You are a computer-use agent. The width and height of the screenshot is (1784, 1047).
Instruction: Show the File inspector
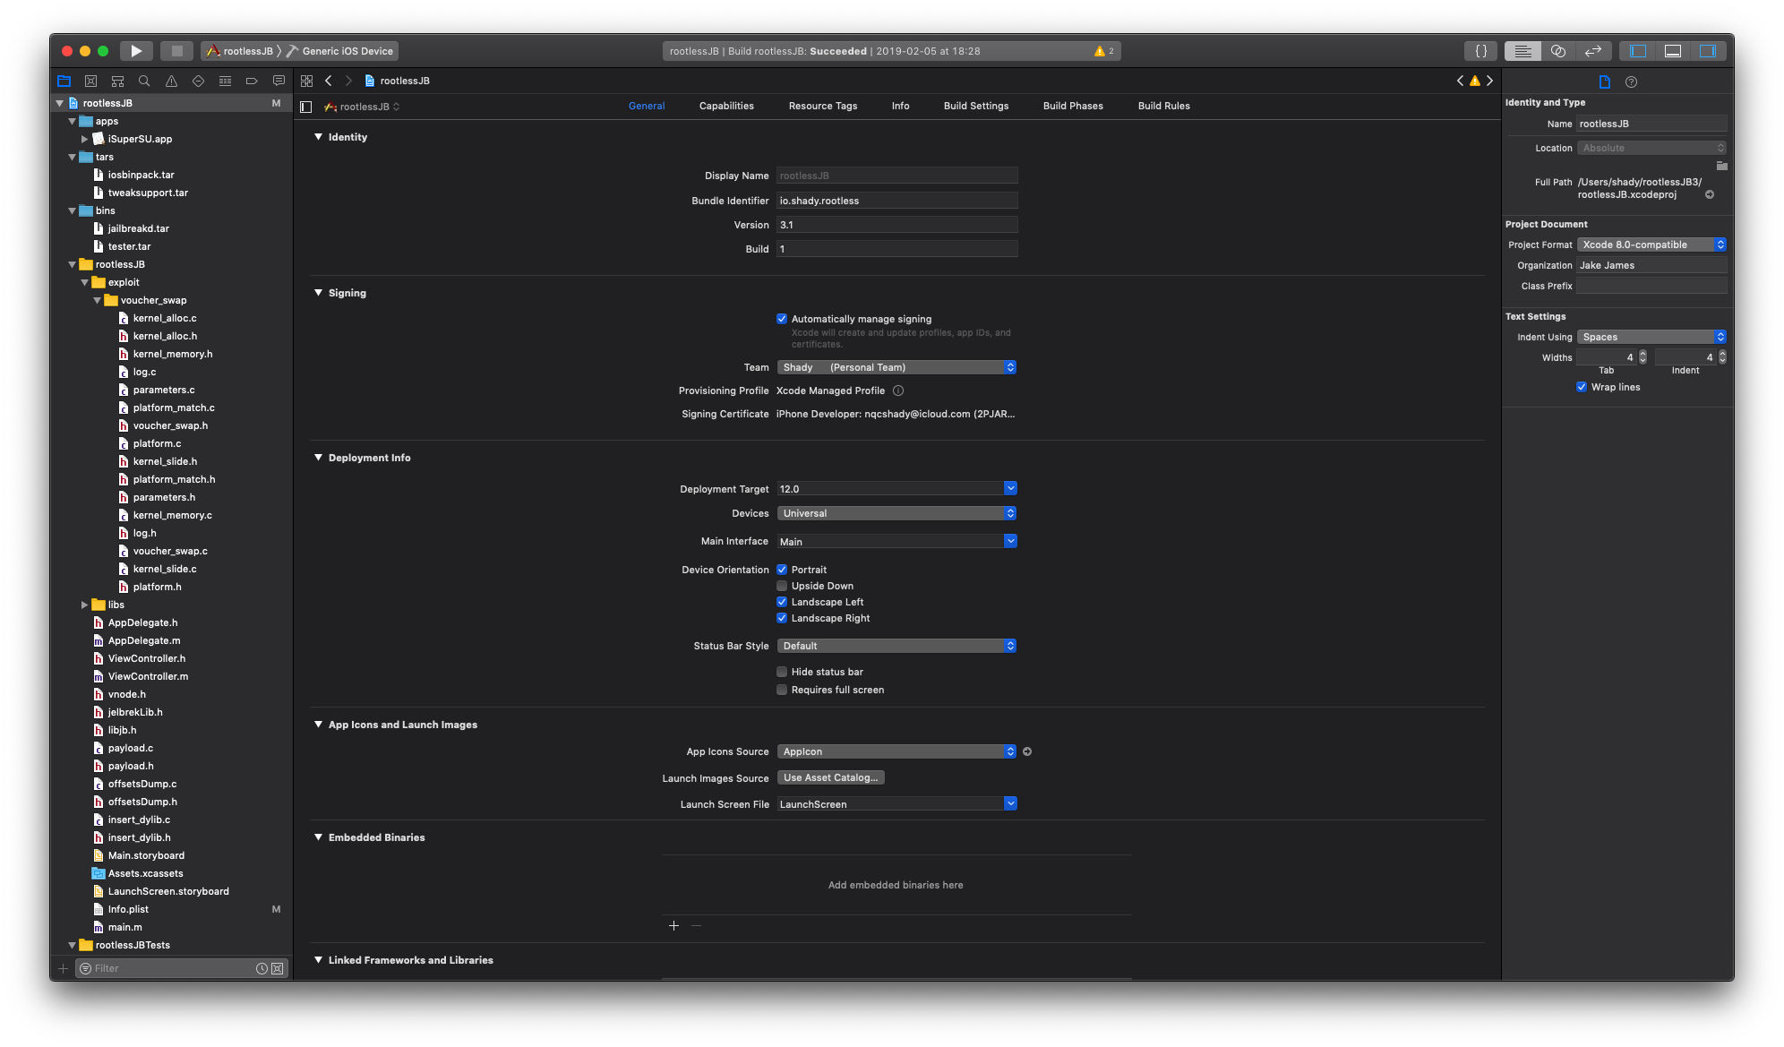click(x=1605, y=82)
